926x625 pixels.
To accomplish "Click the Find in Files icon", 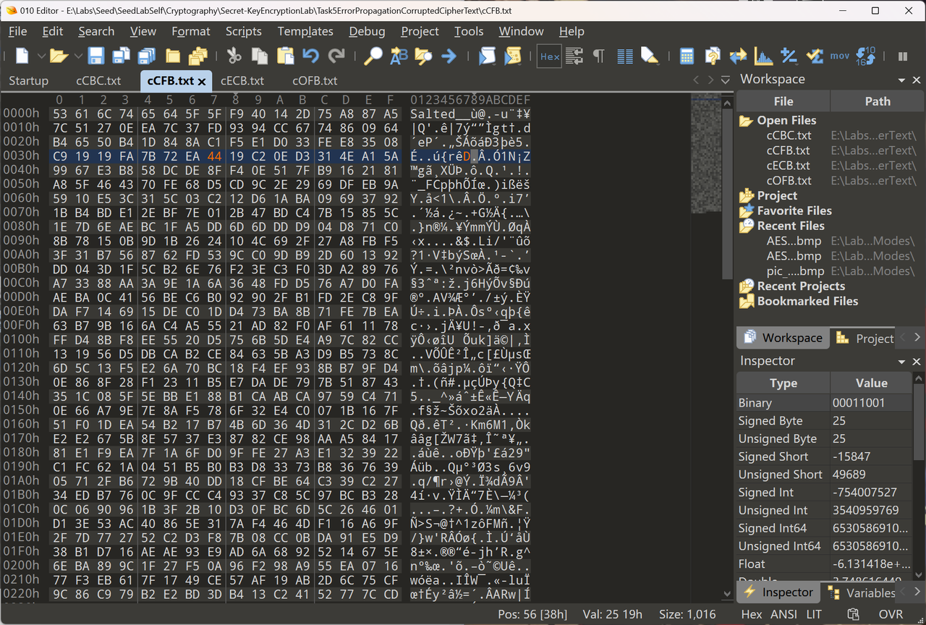I will click(423, 56).
